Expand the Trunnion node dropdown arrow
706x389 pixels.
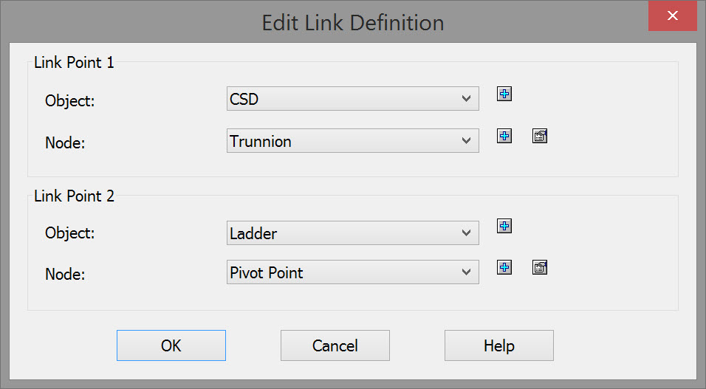pos(465,140)
